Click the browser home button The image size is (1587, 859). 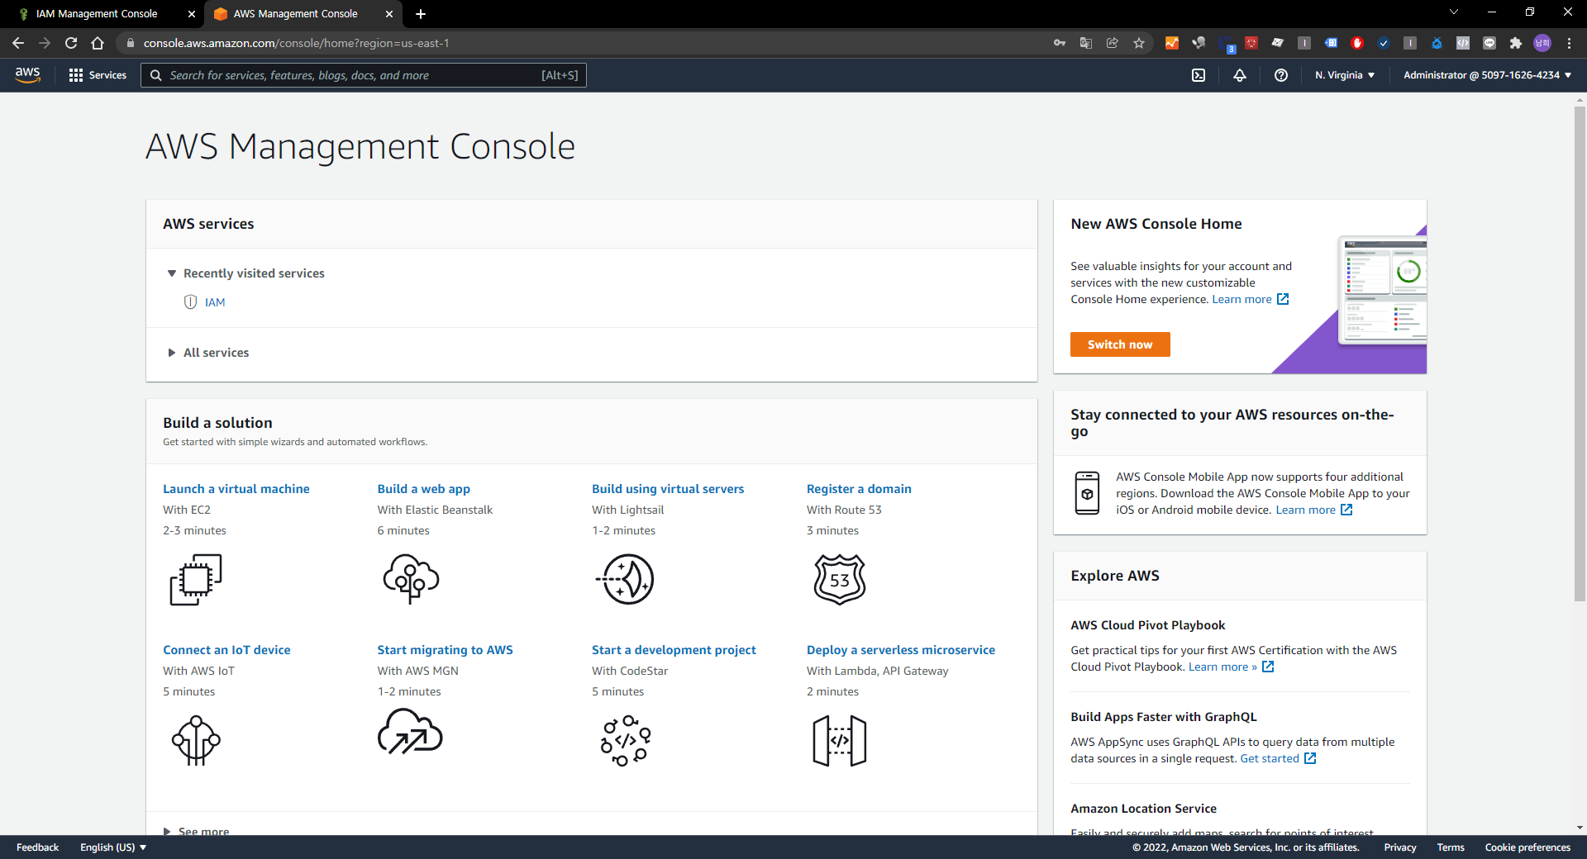pyautogui.click(x=98, y=43)
